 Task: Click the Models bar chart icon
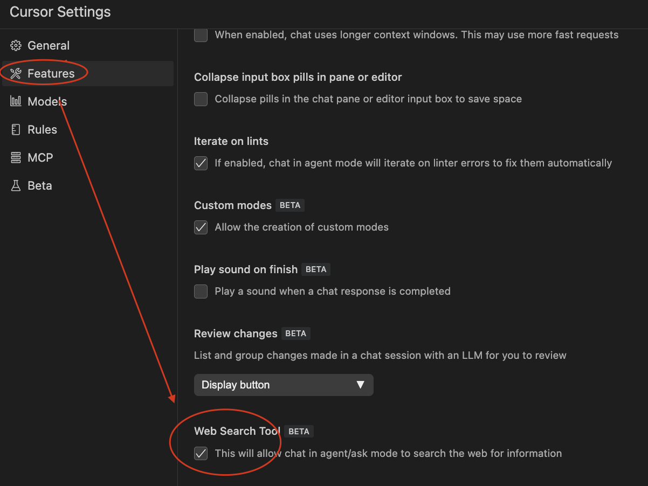coord(16,101)
